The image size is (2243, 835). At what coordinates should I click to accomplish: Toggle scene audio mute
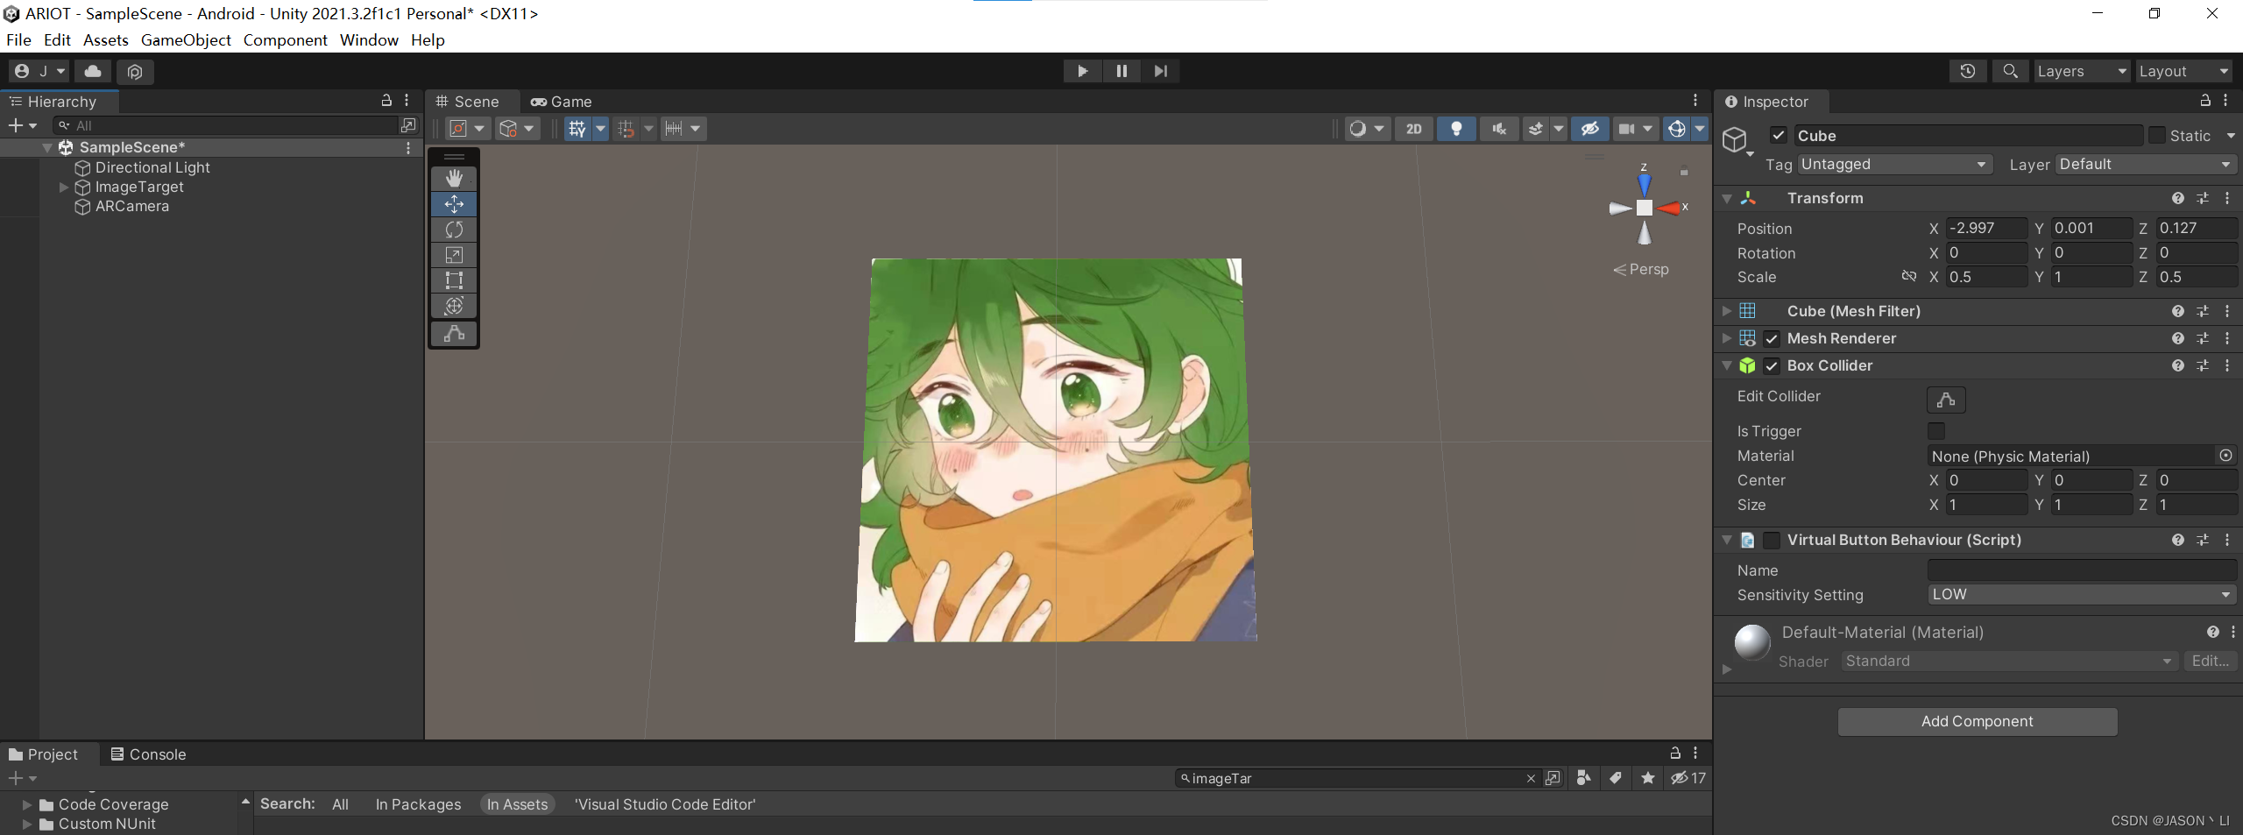click(x=1499, y=129)
